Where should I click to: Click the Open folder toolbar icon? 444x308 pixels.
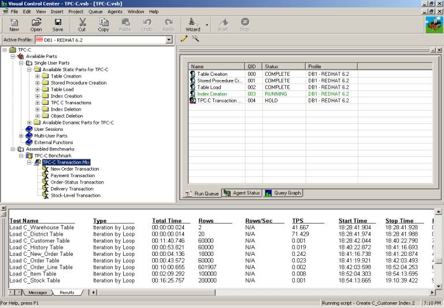click(x=36, y=24)
